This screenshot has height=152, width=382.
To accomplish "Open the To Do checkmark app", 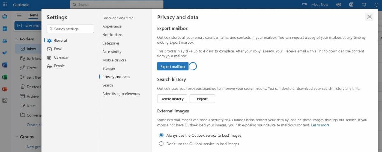I will [x=4, y=53].
